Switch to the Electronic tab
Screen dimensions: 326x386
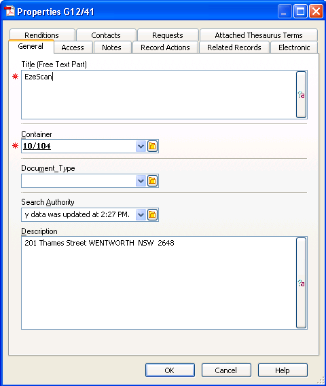294,47
